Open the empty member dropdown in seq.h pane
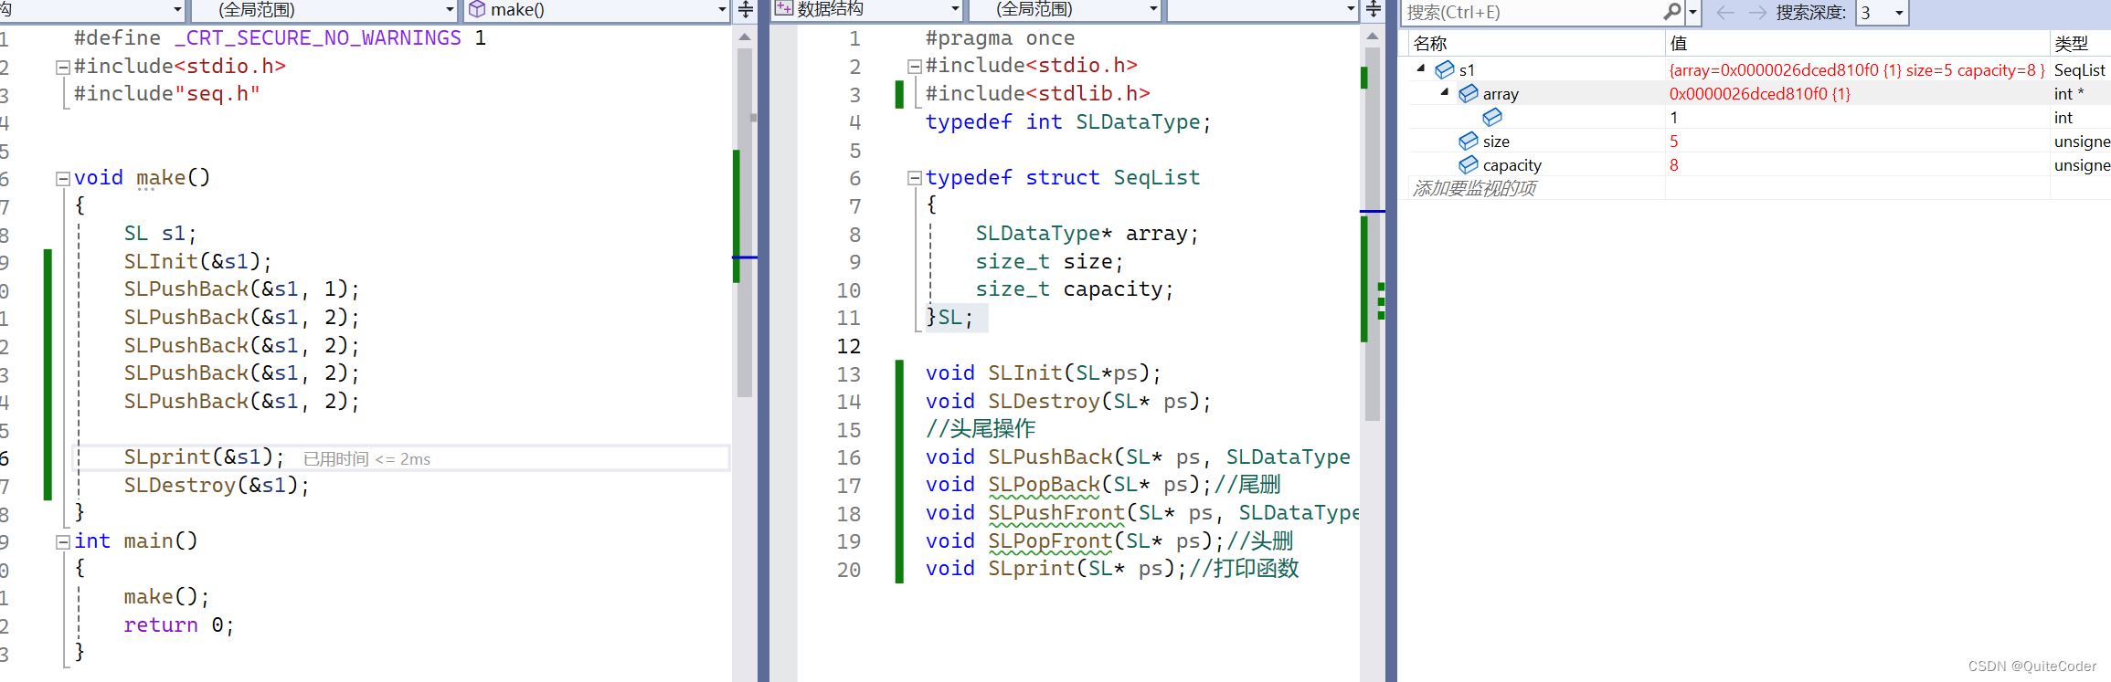 (x=1351, y=10)
